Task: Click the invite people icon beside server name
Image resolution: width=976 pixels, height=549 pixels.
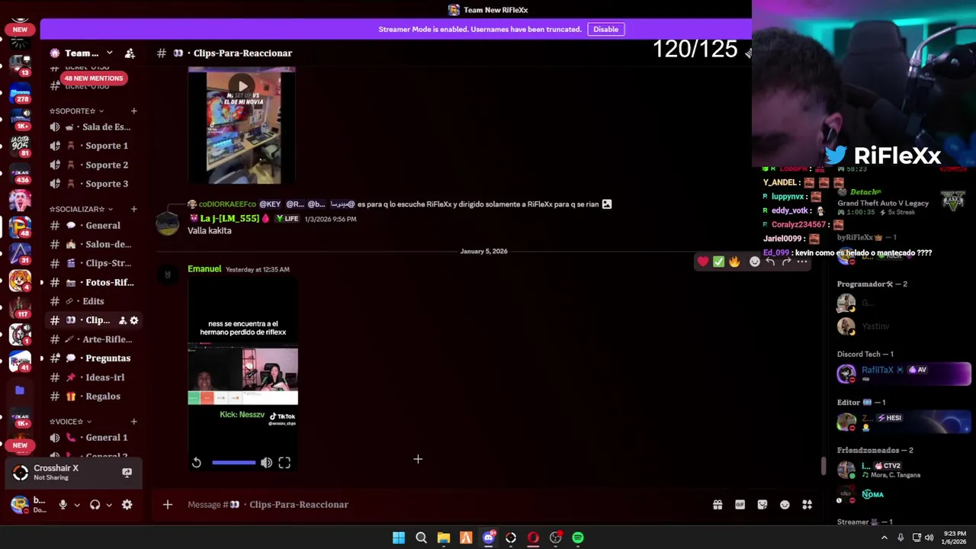Action: coord(130,53)
